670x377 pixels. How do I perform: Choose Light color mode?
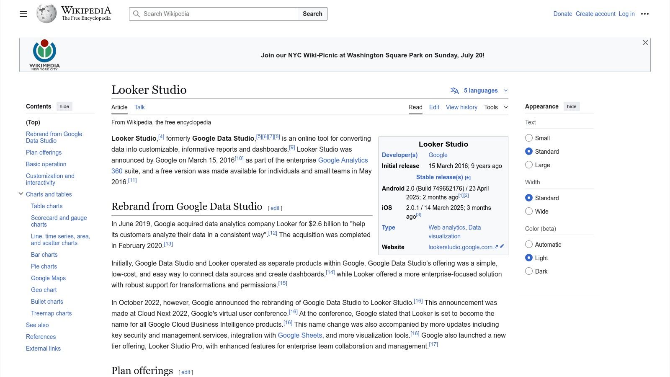[529, 258]
